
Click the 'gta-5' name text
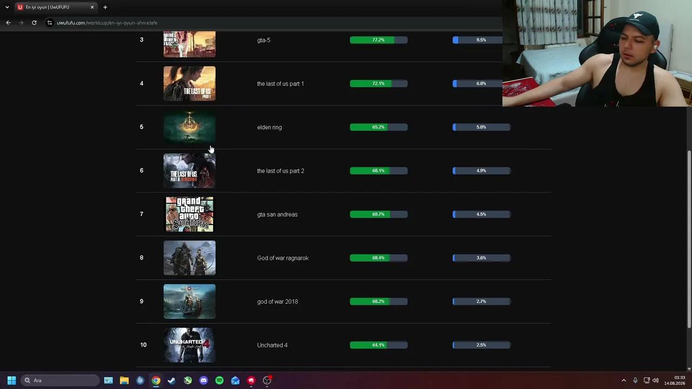(x=264, y=40)
